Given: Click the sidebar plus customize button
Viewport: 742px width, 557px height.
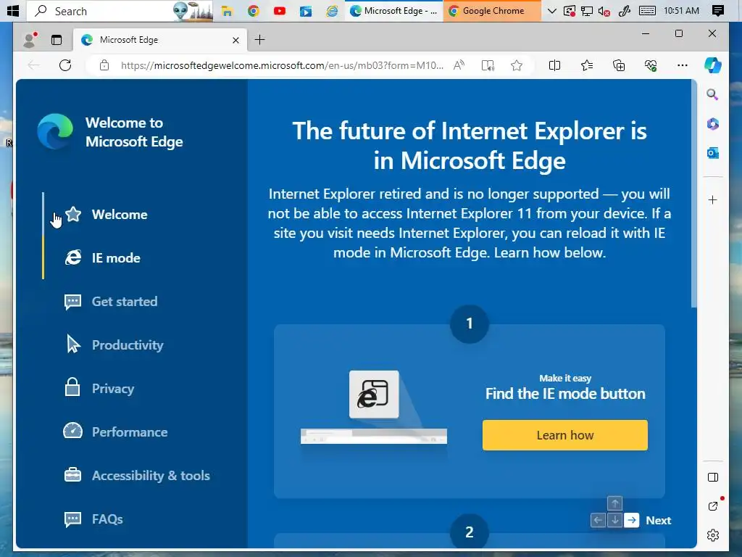Looking at the screenshot, I should (x=713, y=200).
